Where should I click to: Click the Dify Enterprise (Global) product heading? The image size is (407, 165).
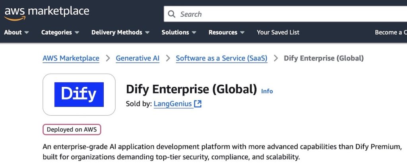[x=191, y=89]
